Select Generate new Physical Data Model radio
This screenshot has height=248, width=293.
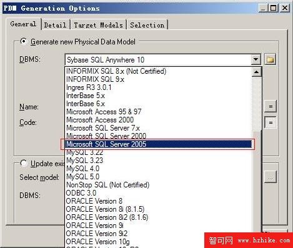(24, 41)
